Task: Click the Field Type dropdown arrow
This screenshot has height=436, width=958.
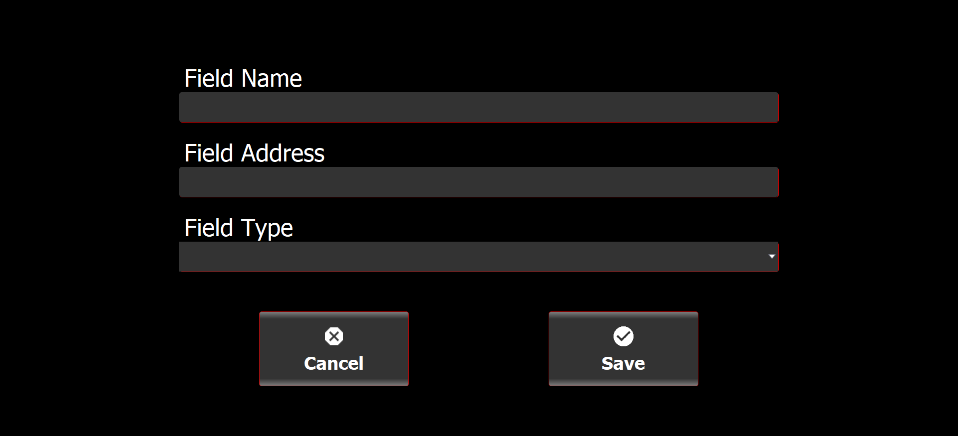Action: tap(771, 257)
